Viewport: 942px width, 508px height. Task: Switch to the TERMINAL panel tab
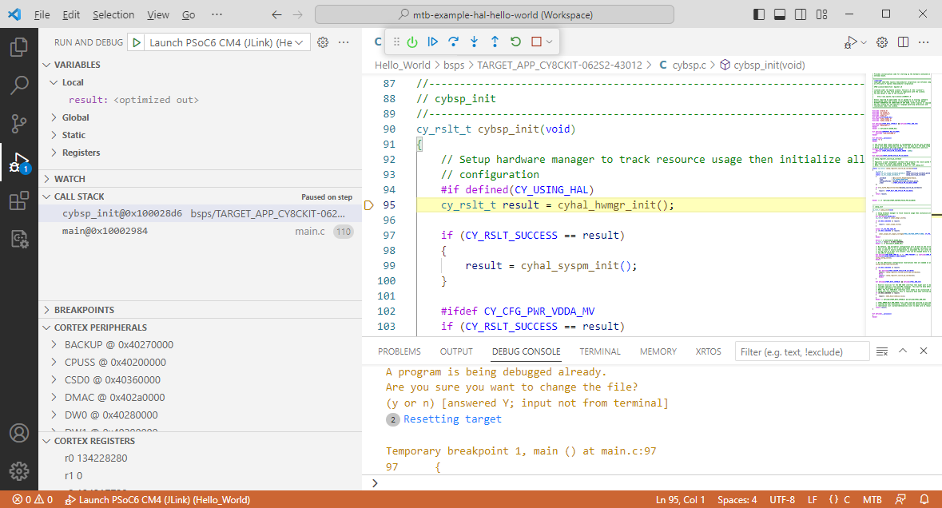click(x=599, y=352)
